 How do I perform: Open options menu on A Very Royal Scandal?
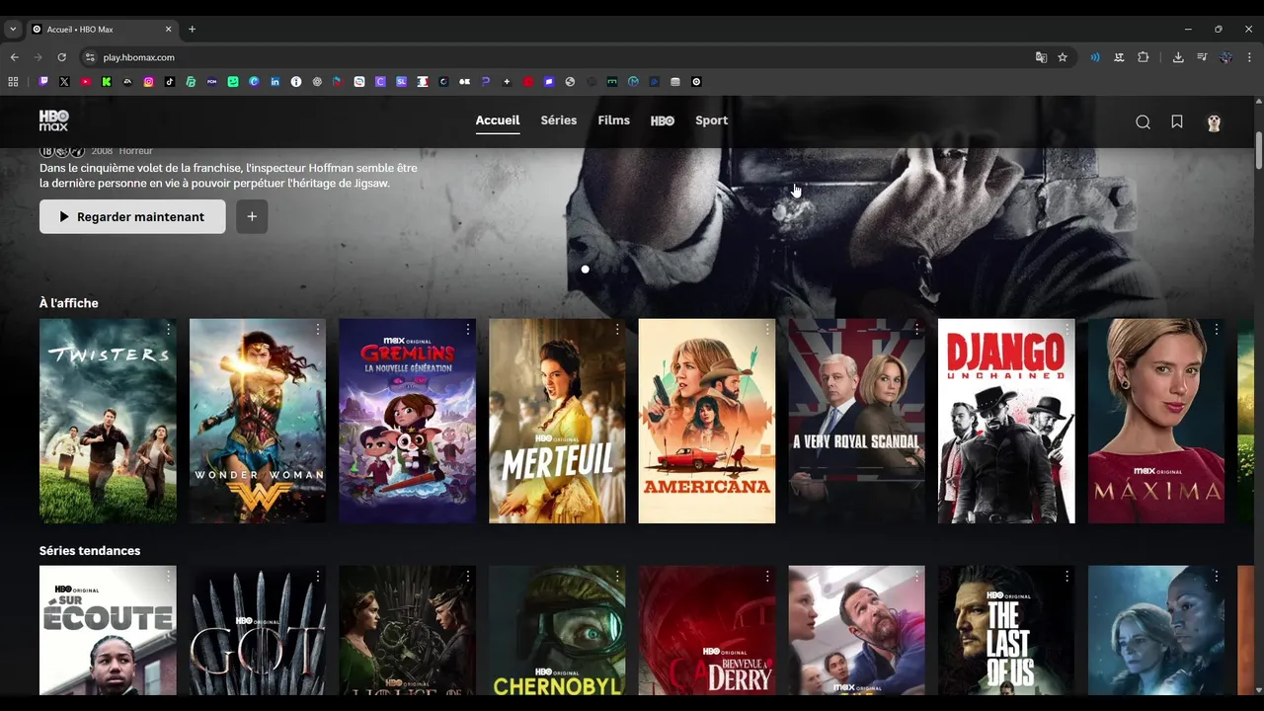(916, 329)
